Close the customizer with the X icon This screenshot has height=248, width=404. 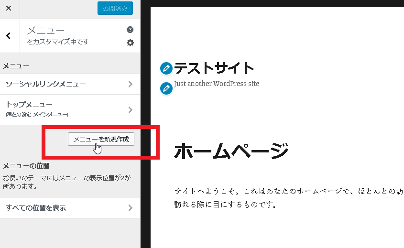[9, 9]
